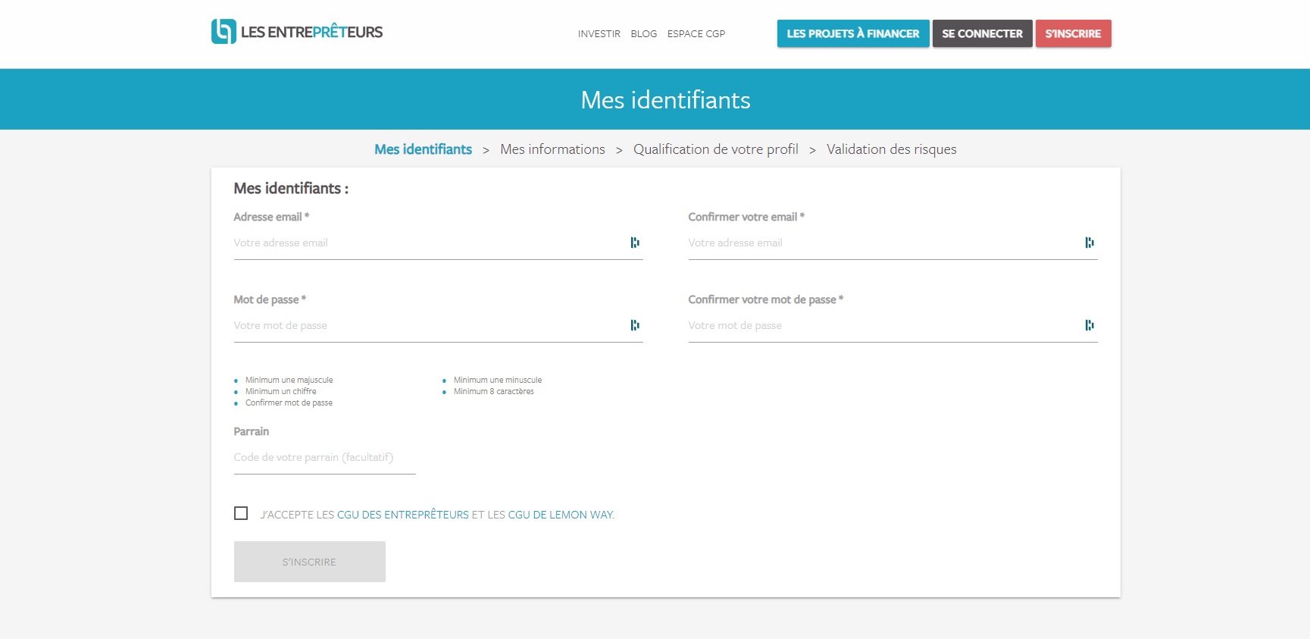The height and width of the screenshot is (639, 1310).
Task: Select the Qualification de votre profil step
Action: [716, 149]
